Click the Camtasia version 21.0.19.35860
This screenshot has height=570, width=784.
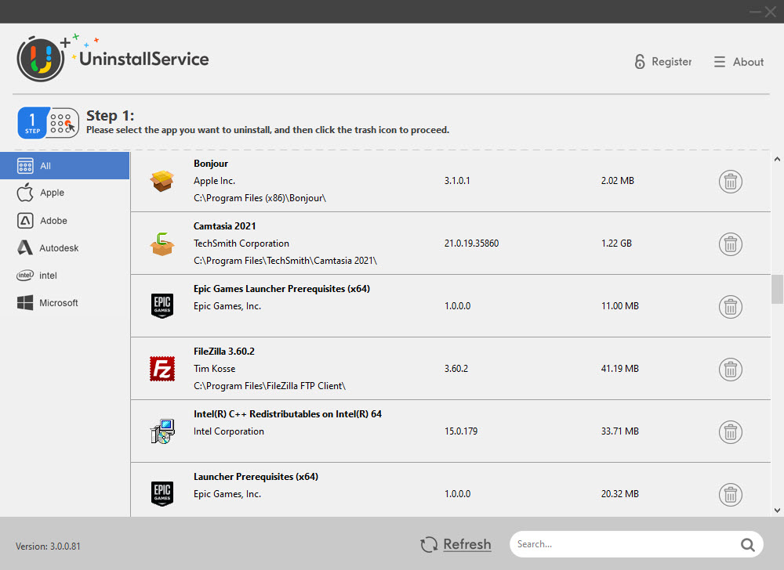point(471,244)
